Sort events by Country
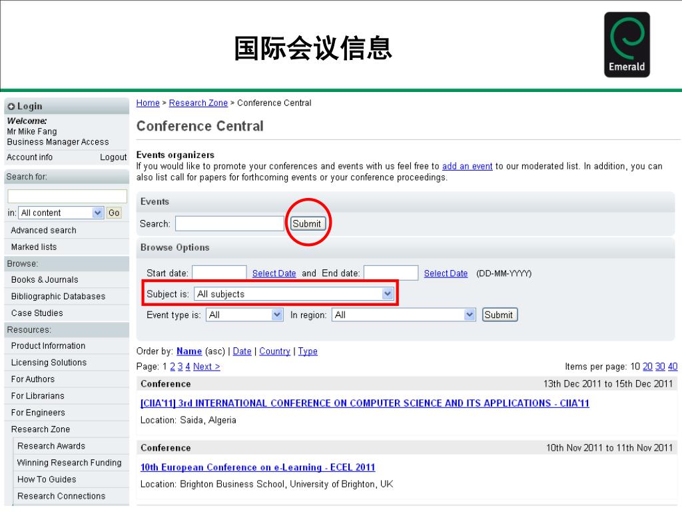682x512 pixels. pyautogui.click(x=274, y=351)
